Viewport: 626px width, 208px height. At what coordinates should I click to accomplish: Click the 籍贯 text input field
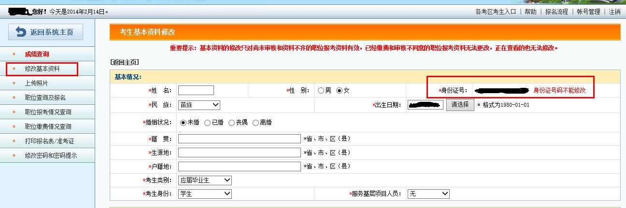click(x=239, y=139)
